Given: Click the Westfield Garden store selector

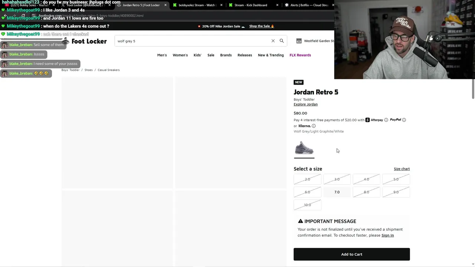Looking at the screenshot, I should pos(315,41).
